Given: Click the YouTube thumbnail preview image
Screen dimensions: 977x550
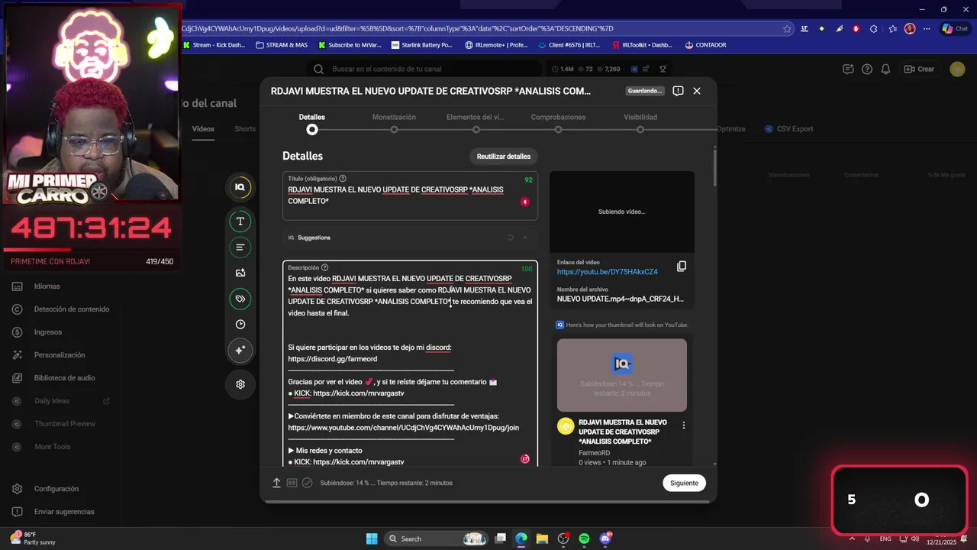Looking at the screenshot, I should tap(622, 375).
